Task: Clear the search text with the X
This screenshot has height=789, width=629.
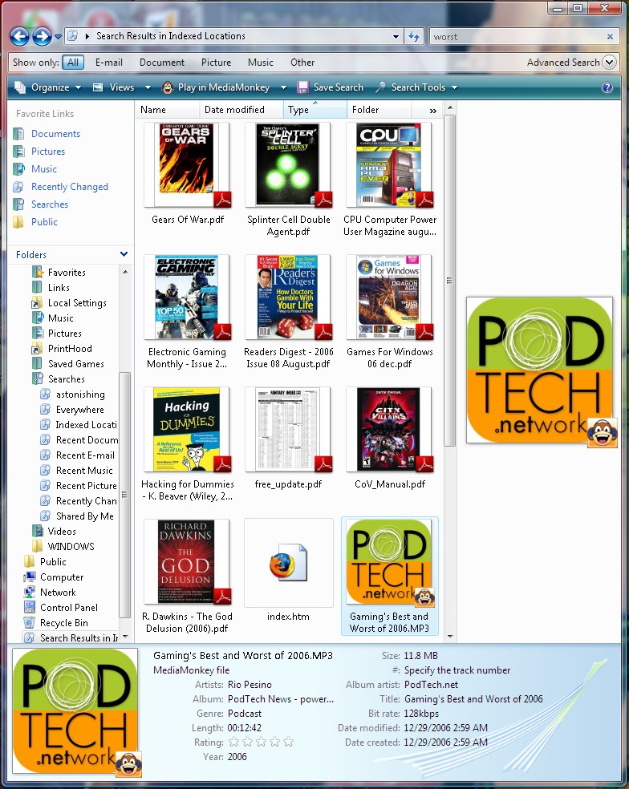Action: [610, 37]
